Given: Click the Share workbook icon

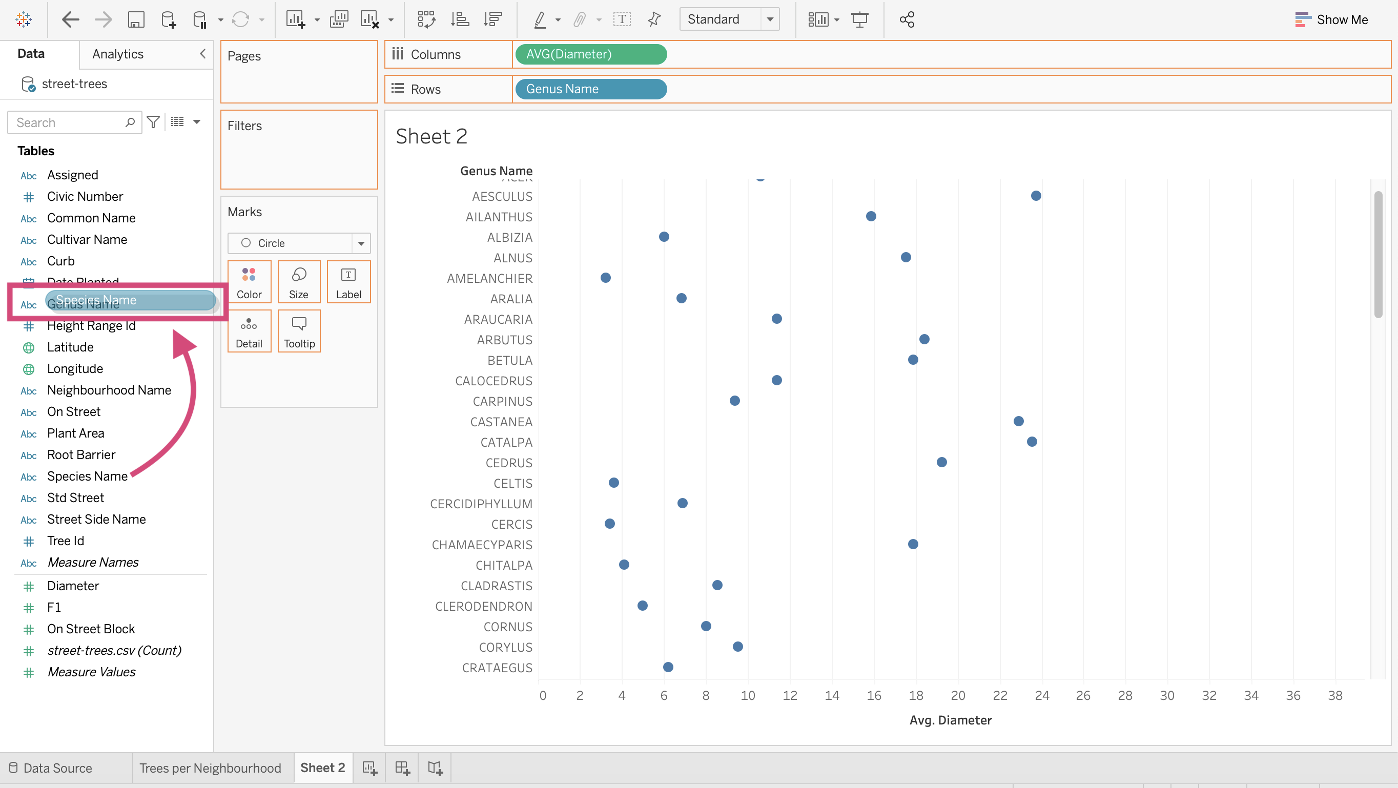Looking at the screenshot, I should tap(907, 19).
